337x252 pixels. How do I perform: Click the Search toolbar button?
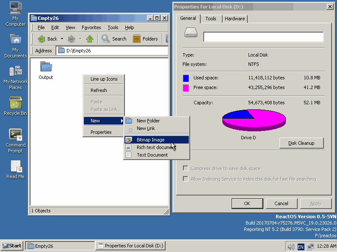click(114, 39)
